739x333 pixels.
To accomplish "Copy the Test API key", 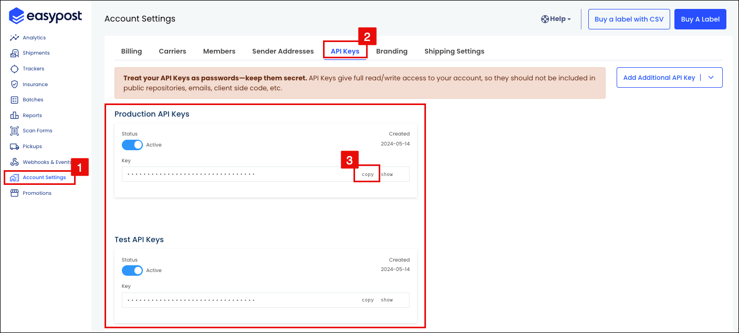I will (368, 300).
